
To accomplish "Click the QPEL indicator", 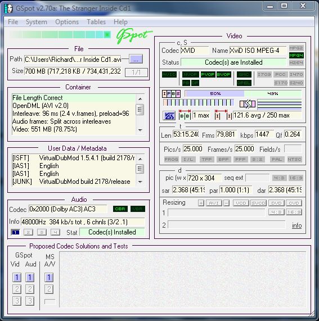I will point(244,83).
